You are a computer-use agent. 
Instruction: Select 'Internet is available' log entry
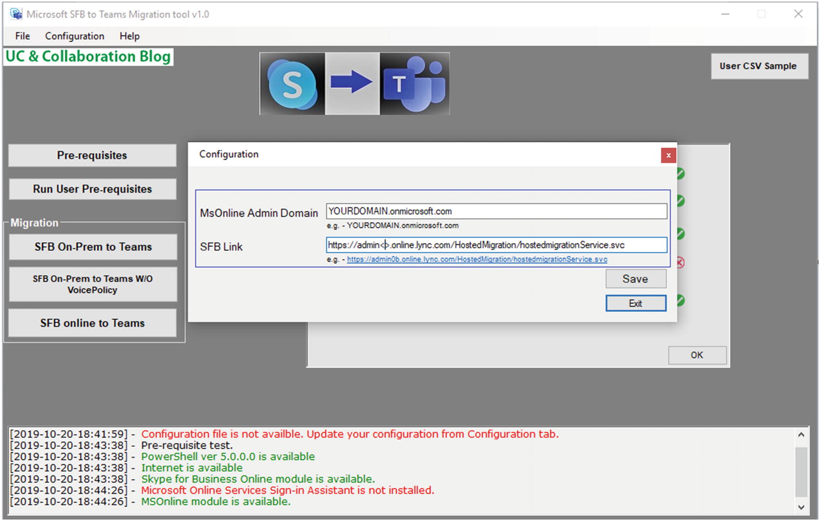tap(192, 468)
